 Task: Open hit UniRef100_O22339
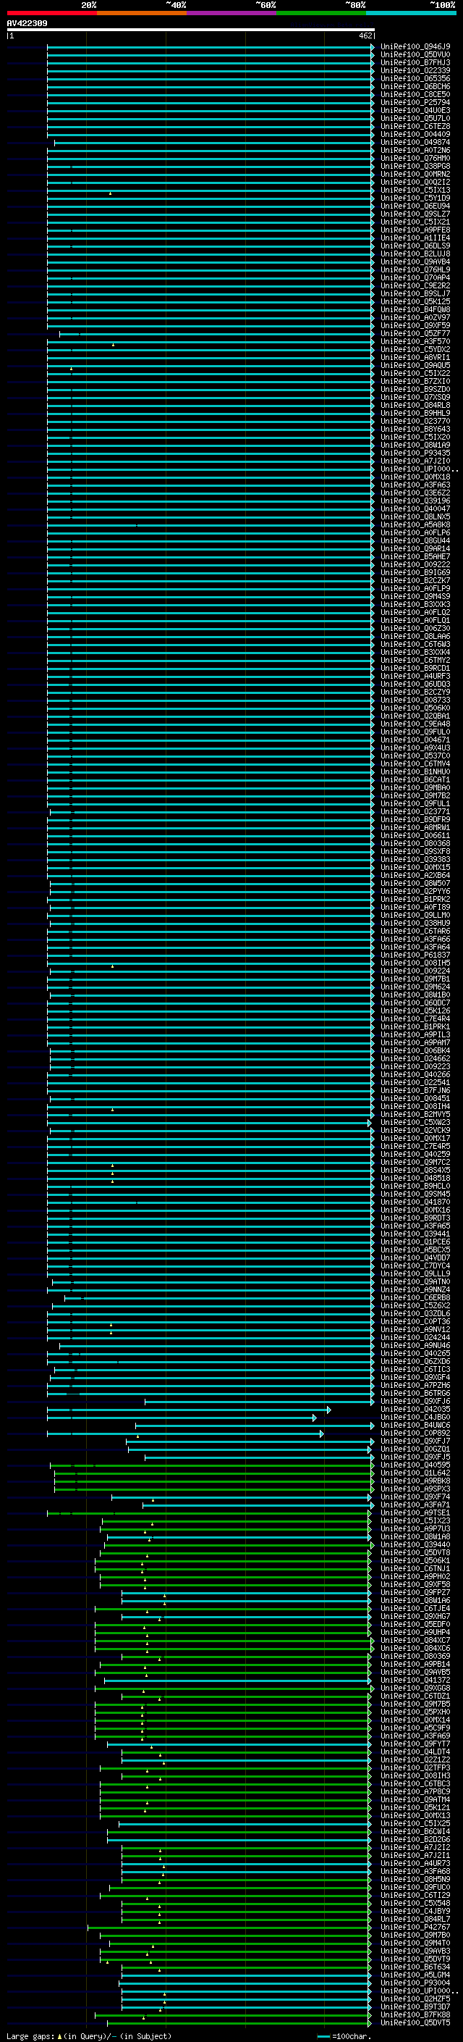415,70
